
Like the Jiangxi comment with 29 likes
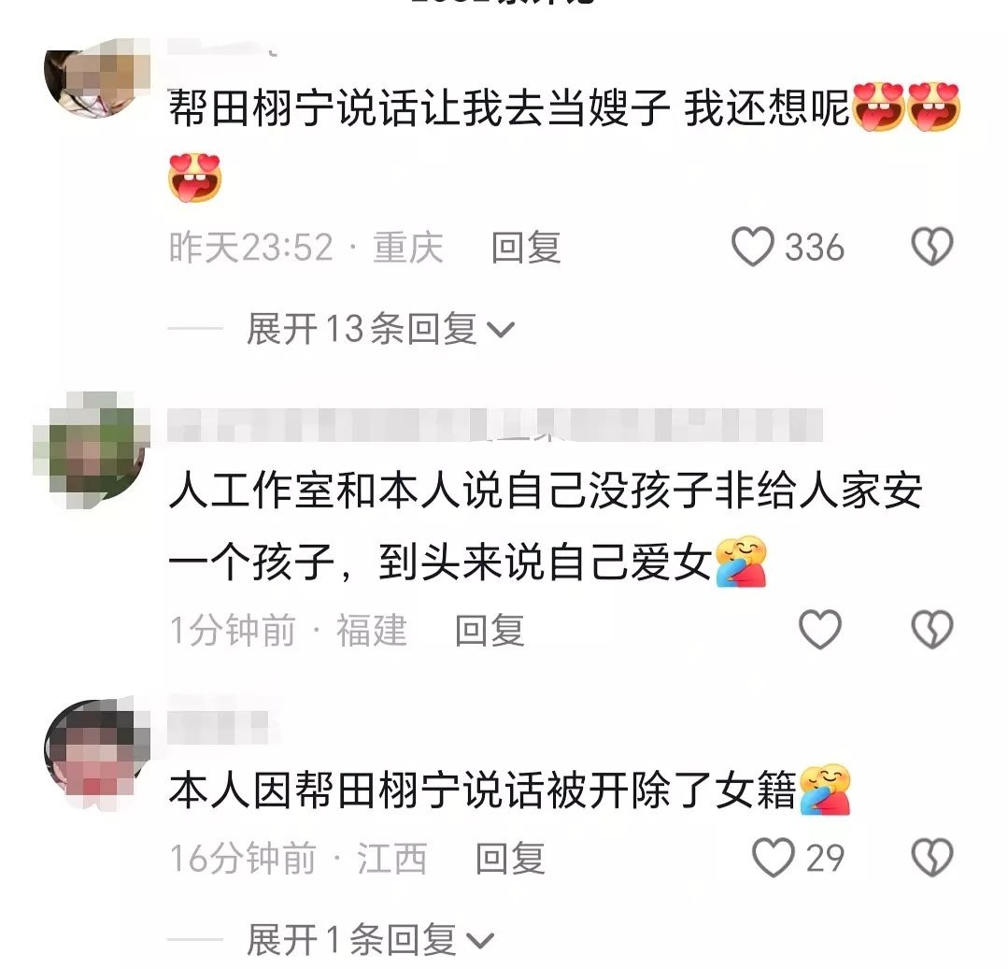[774, 858]
